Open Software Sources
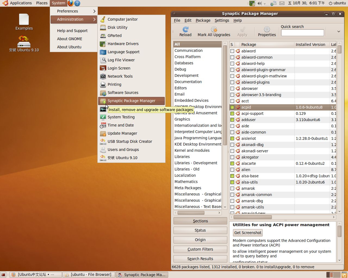Screen dimensions: 348x278 point(131,93)
